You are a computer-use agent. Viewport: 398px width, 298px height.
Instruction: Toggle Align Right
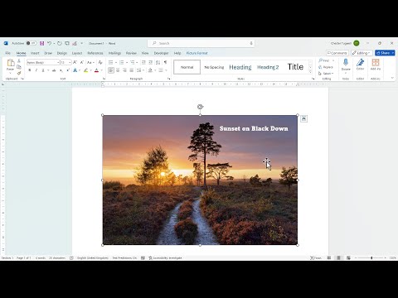[x=124, y=70]
